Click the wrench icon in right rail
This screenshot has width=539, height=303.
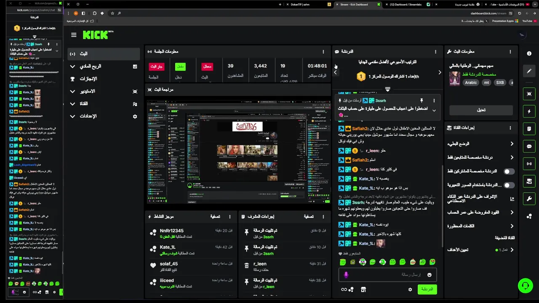529,199
